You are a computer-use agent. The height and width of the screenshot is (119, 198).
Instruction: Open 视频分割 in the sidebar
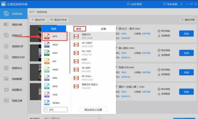click(14, 24)
